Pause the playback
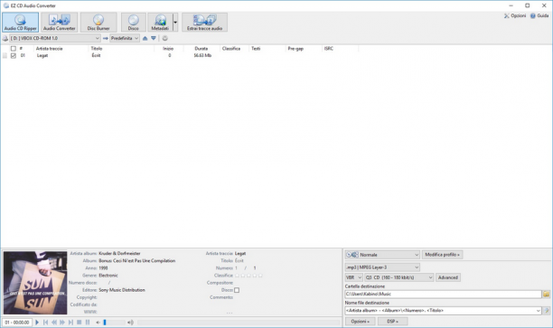This screenshot has width=553, height=328. [x=88, y=322]
